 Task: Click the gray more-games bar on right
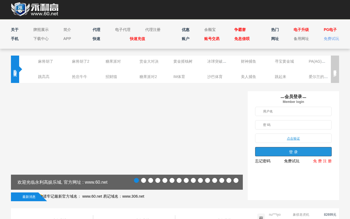point(335,69)
